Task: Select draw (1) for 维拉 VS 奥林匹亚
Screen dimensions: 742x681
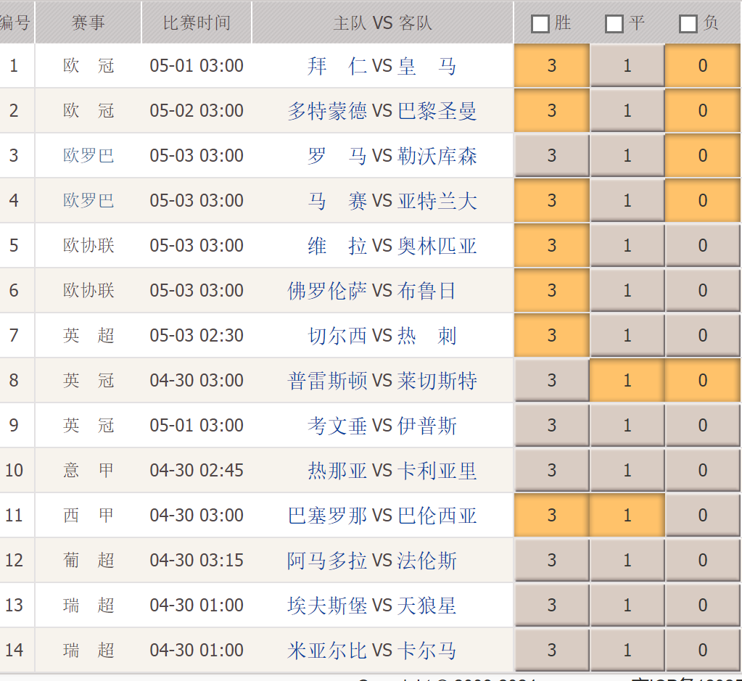Action: 627,246
